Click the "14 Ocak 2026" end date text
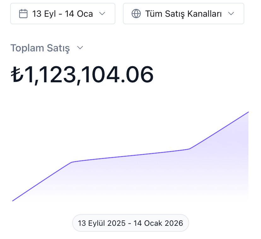The image size is (261, 239). coord(158,223)
